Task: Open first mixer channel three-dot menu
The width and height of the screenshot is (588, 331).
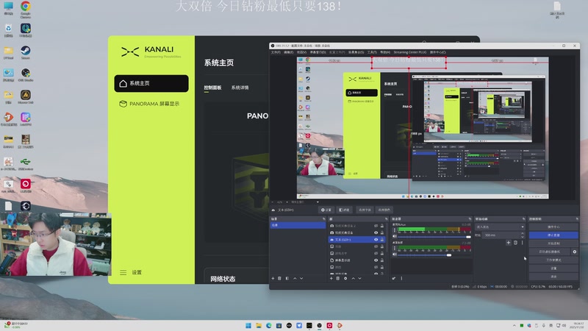Action: (394, 230)
